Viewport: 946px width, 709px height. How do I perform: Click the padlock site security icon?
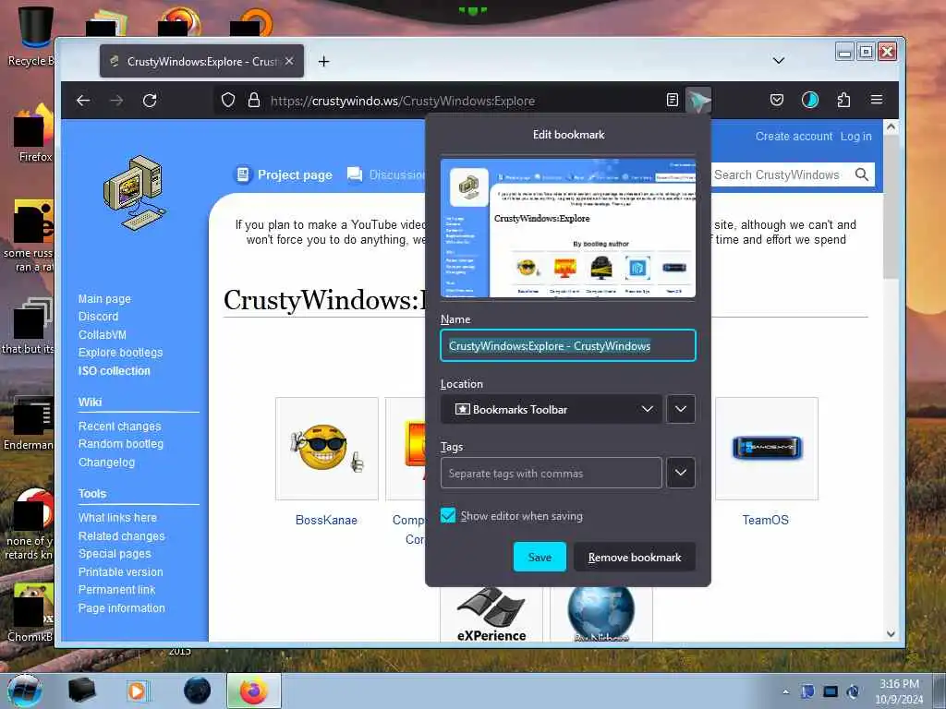(254, 100)
